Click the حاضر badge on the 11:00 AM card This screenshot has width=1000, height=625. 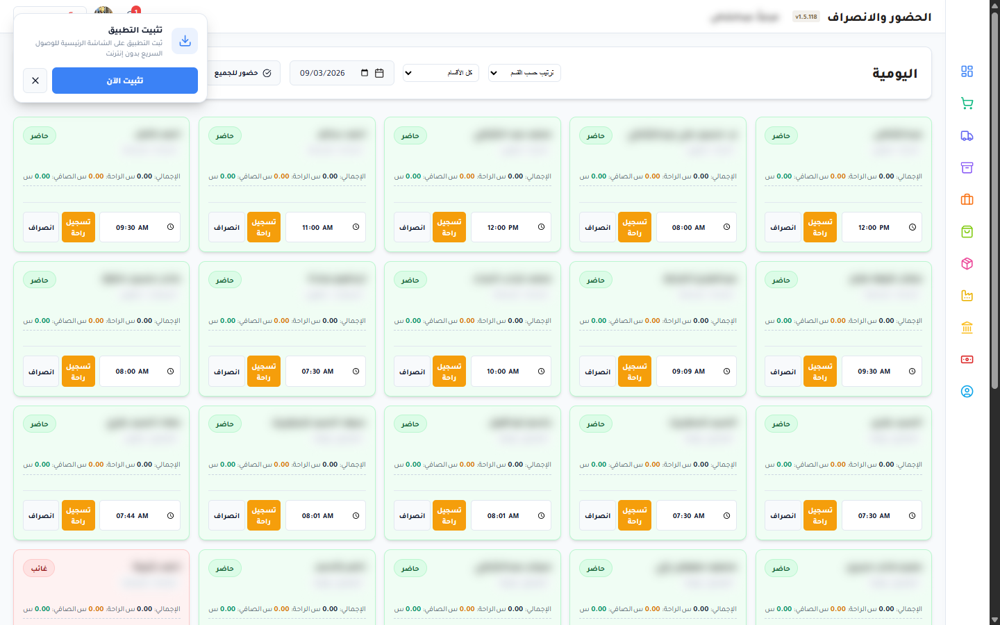coord(225,135)
